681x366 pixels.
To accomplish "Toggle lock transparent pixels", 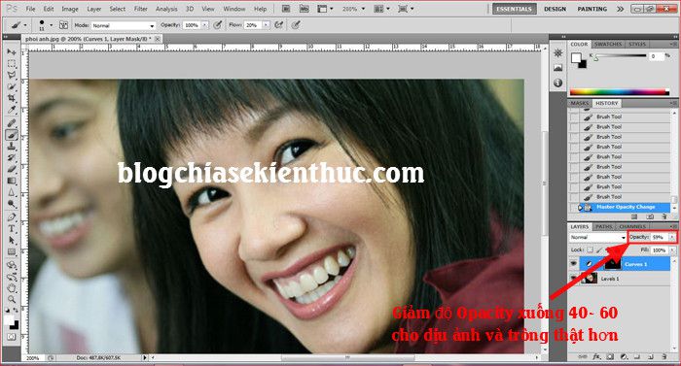I will coord(590,250).
